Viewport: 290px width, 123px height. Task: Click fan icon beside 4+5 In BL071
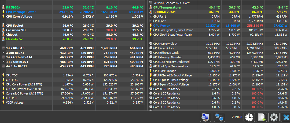[3, 66]
